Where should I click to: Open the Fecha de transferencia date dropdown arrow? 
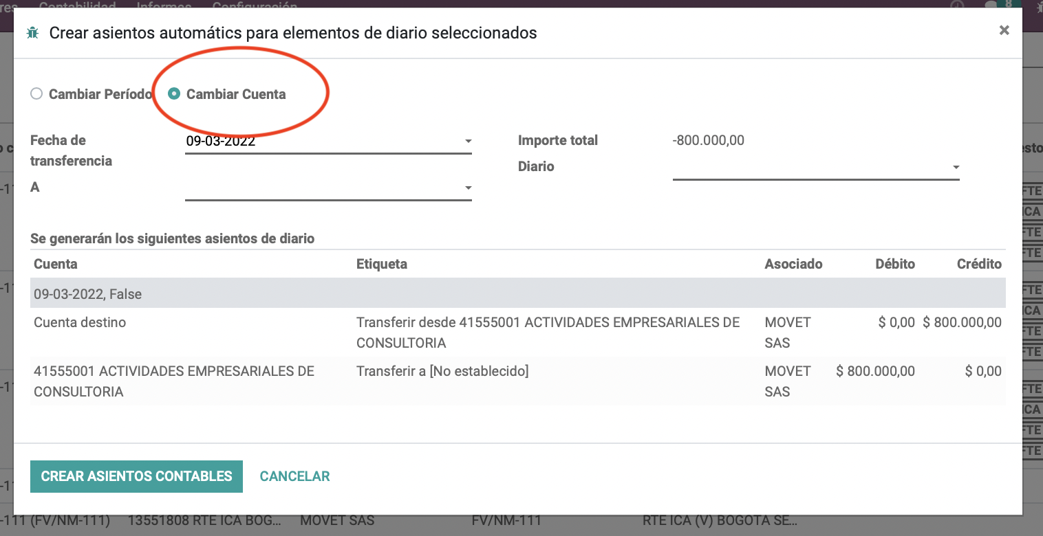pos(468,141)
